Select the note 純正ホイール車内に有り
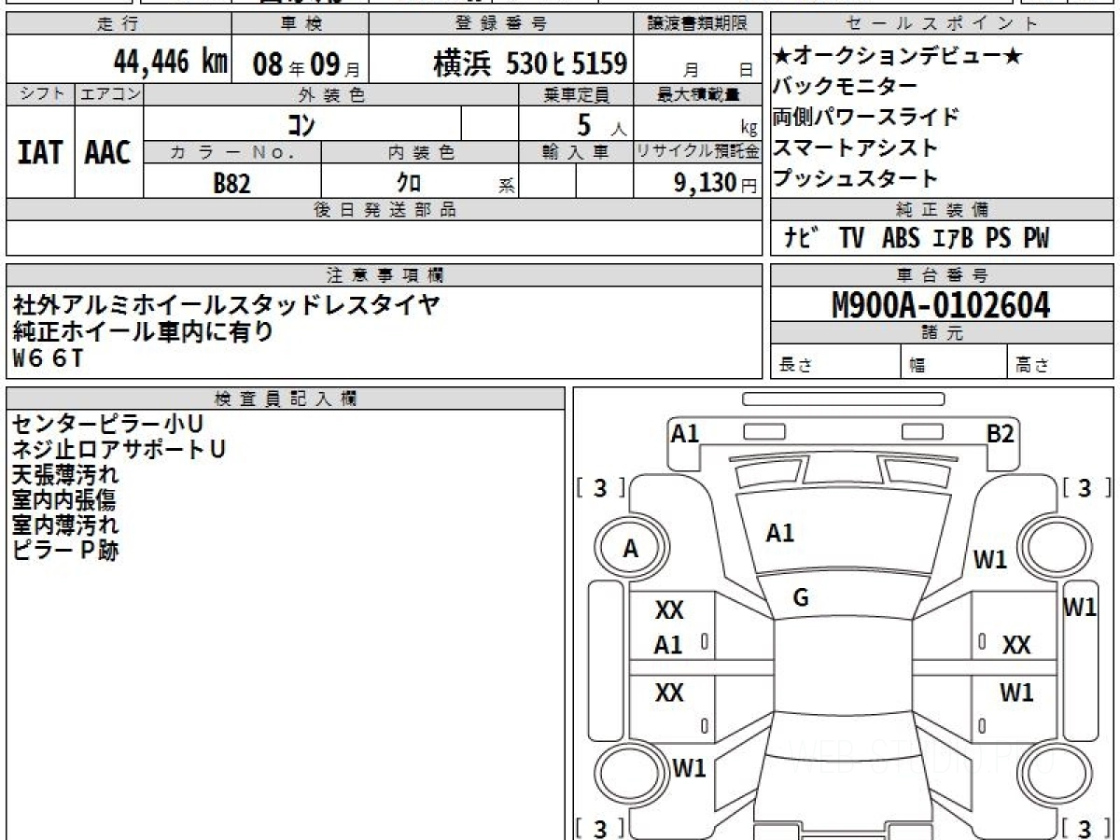Viewport: 1120px width, 840px height. click(143, 330)
